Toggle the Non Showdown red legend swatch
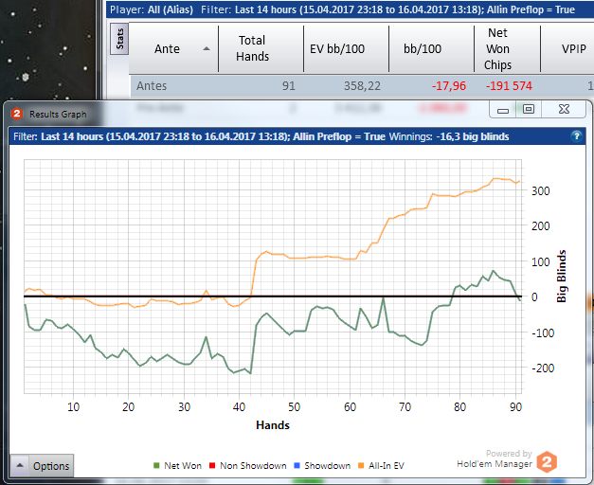Viewport: 594px width, 485px height. 212,465
